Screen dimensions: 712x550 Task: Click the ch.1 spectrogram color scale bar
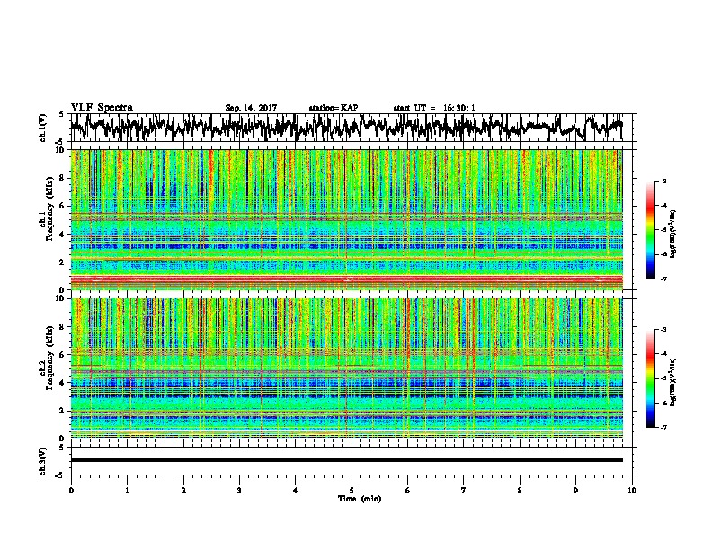tap(650, 230)
